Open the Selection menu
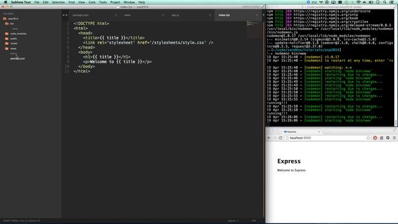Image resolution: width=398 pixels, height=224 pixels. [58, 2]
